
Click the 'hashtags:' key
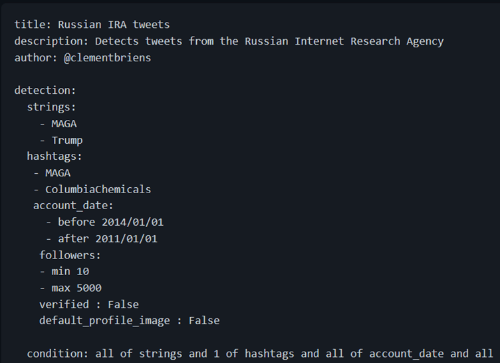click(55, 156)
